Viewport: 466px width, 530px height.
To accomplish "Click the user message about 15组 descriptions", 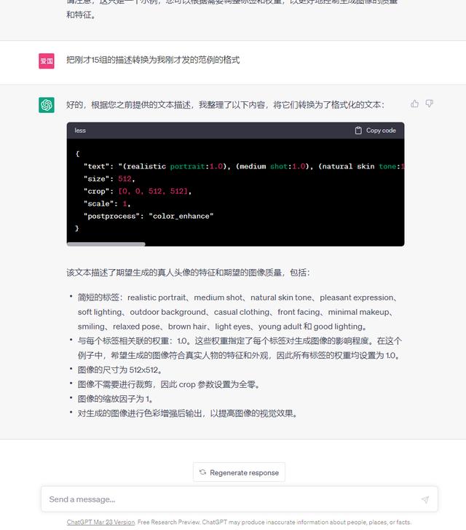I will coord(153,60).
